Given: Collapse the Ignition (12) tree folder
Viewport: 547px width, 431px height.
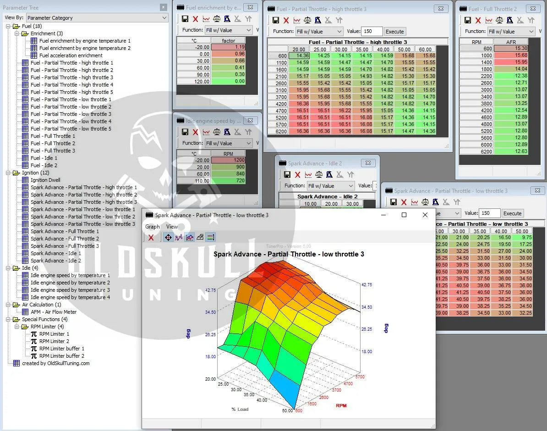Looking at the screenshot, I should (9, 173).
